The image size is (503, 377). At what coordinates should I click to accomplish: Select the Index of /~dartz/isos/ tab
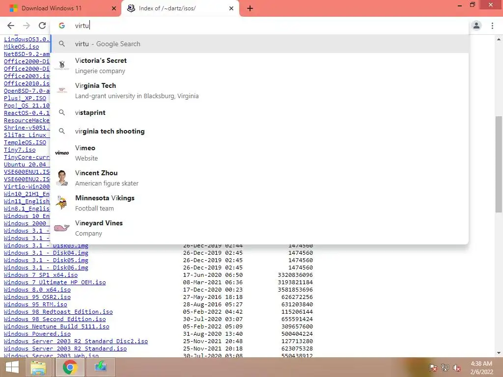180,8
